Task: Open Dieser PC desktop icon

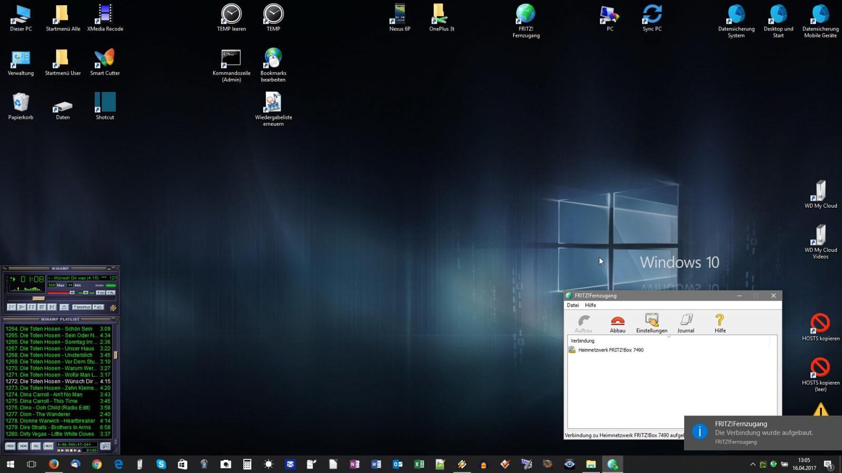Action: click(x=21, y=18)
